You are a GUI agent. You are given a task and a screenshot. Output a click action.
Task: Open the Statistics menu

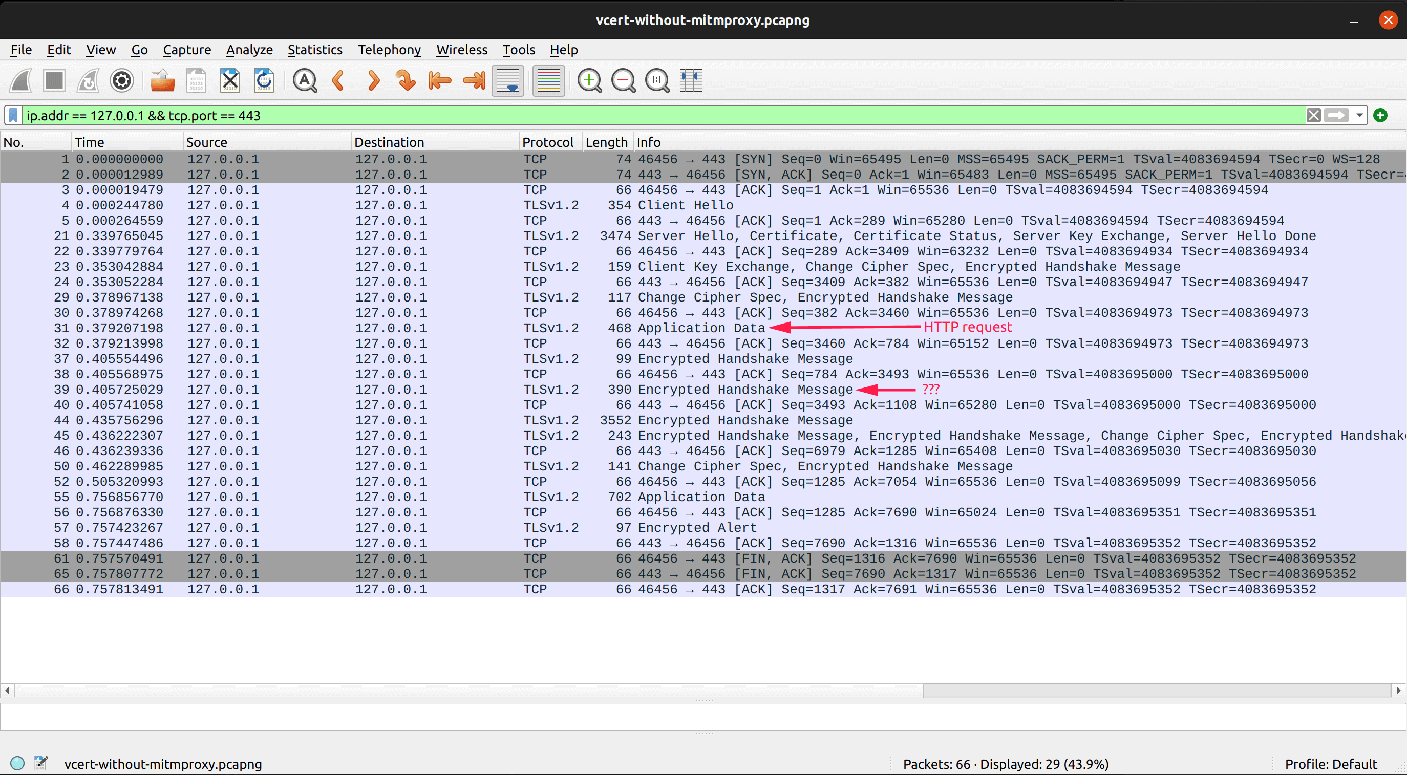tap(314, 50)
